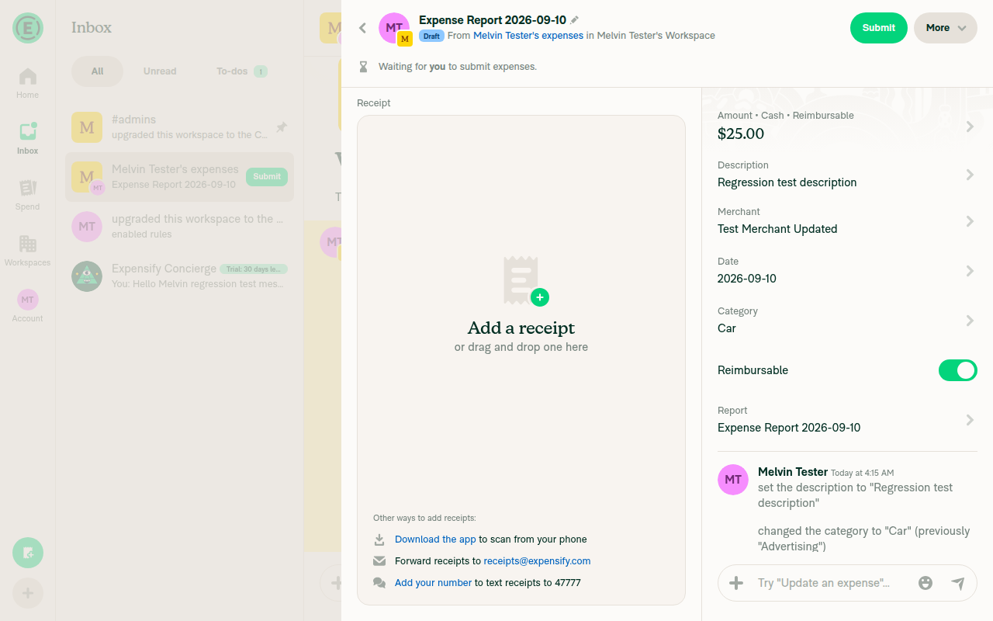The height and width of the screenshot is (621, 993).
Task: Click Submit on Melvin Tester's expenses row
Action: coord(267,177)
